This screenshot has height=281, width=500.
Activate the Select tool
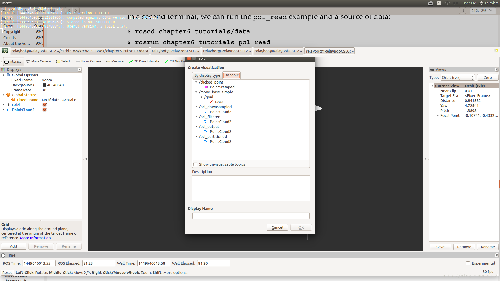coord(63,61)
